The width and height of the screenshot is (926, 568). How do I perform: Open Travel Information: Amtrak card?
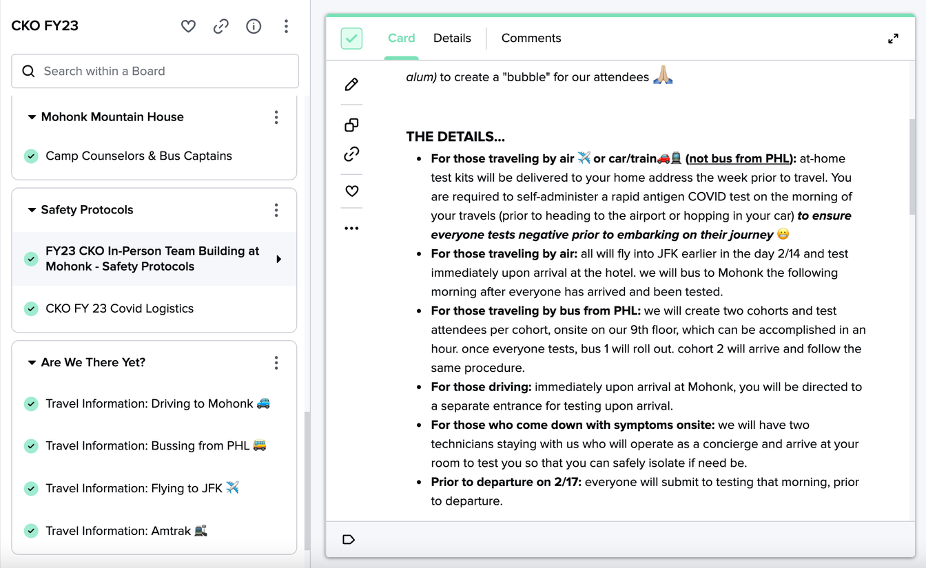tap(127, 531)
